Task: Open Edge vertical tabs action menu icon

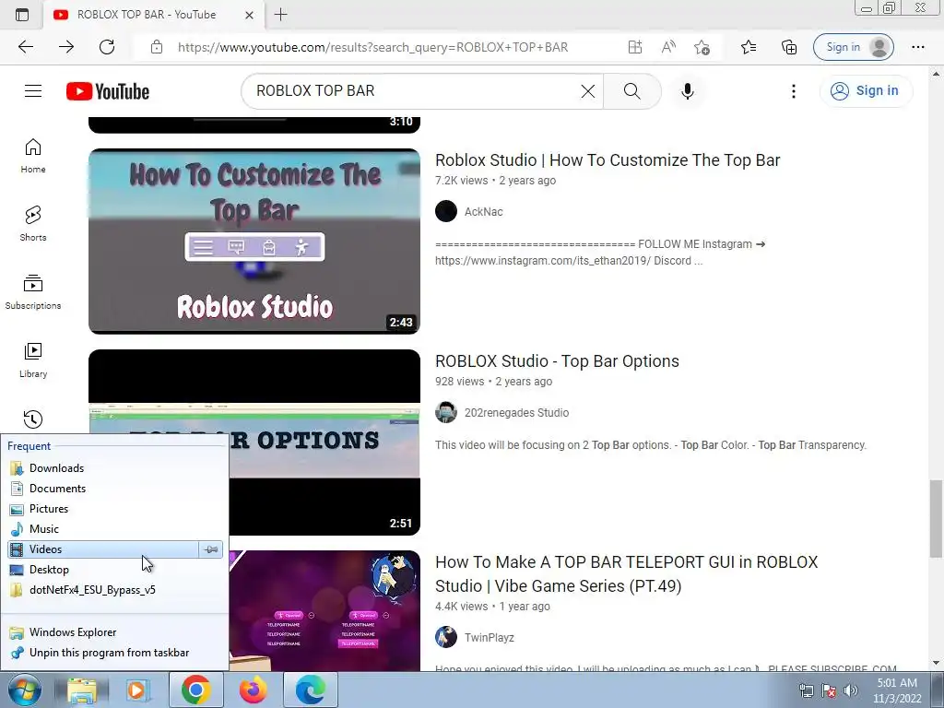Action: tap(22, 15)
